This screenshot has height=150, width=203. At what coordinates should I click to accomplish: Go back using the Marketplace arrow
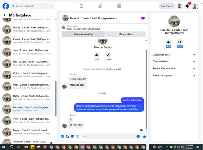tap(5, 15)
